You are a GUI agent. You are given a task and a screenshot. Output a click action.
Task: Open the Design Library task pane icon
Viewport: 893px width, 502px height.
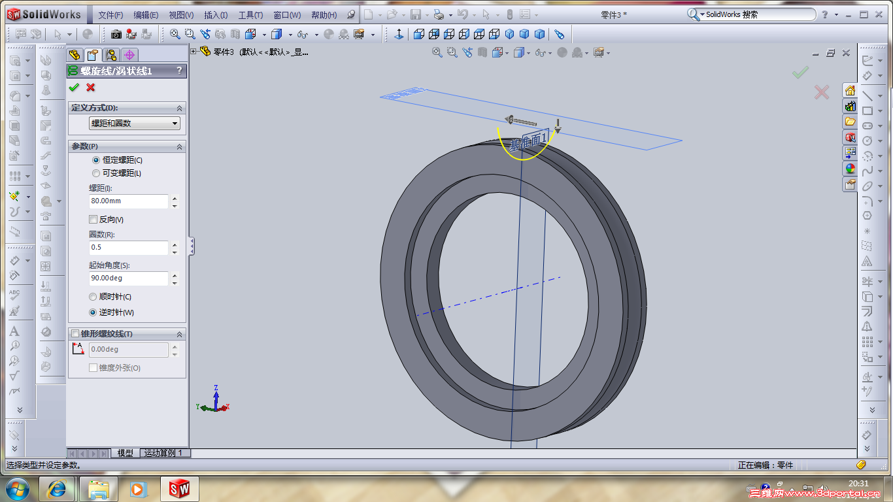(x=850, y=106)
